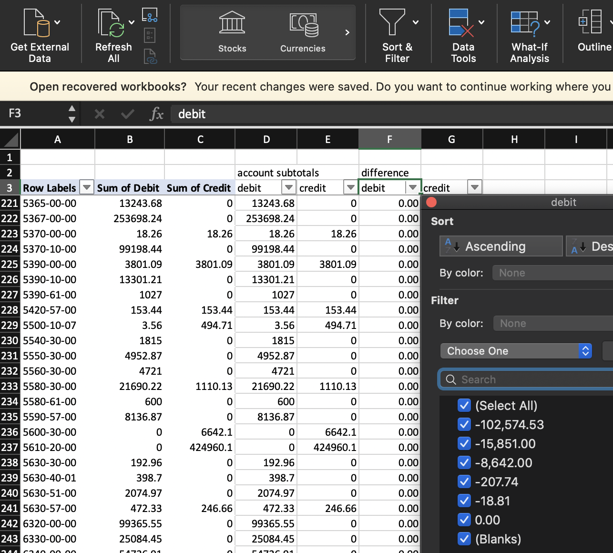Open filter dropdown for column E credit
Viewport: 613px width, 553px height.
click(351, 187)
